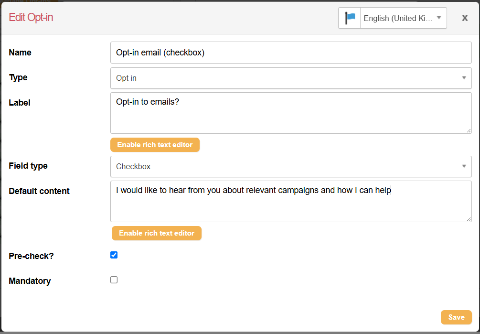Untick the Pre-check checkbox

pos(114,255)
